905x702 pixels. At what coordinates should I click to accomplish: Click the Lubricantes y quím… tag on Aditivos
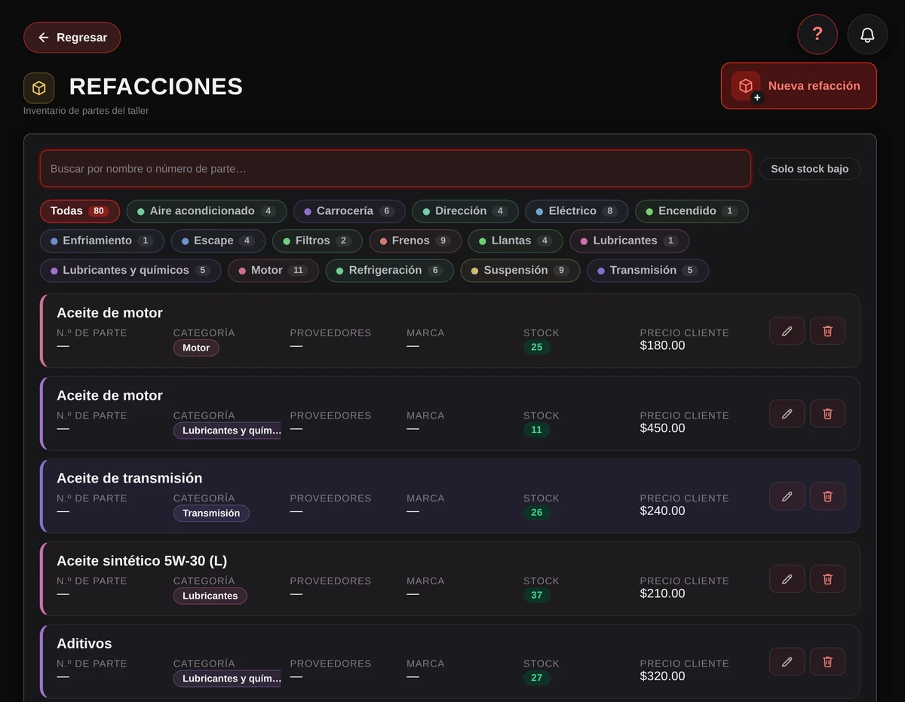point(227,679)
